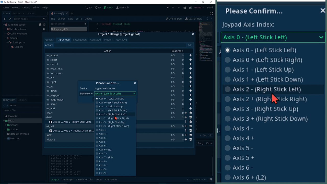Screen dimensions: 327x184
Task: Open Search Help in script editor
Action: 194,19
